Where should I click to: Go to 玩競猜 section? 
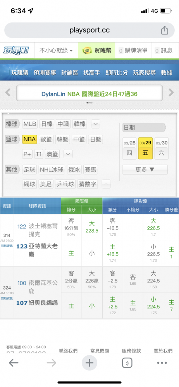20,73
